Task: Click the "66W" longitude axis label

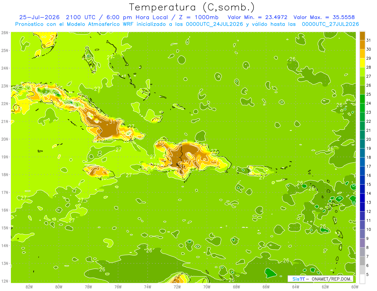Action: pyautogui.click(x=266, y=287)
